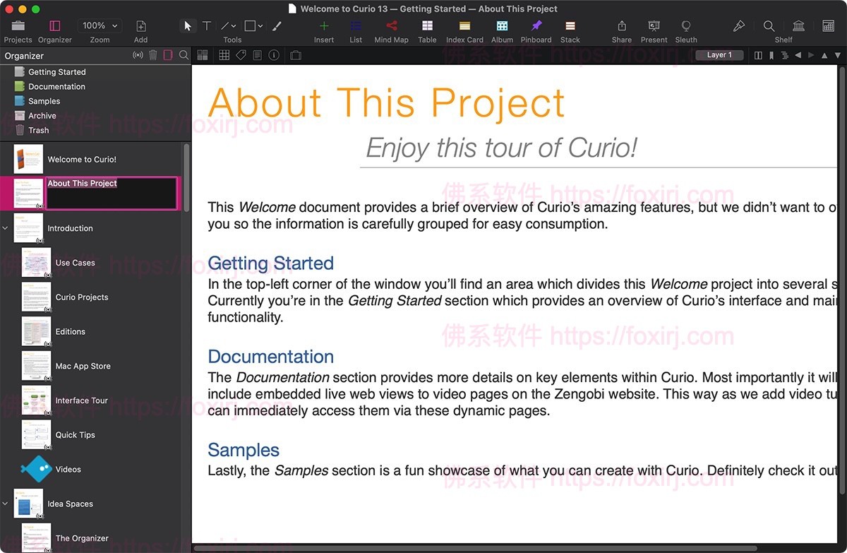Select the Text tool
Screen dimensions: 847x553
(206, 25)
